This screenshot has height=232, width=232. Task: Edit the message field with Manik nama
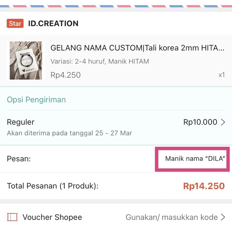tap(195, 159)
